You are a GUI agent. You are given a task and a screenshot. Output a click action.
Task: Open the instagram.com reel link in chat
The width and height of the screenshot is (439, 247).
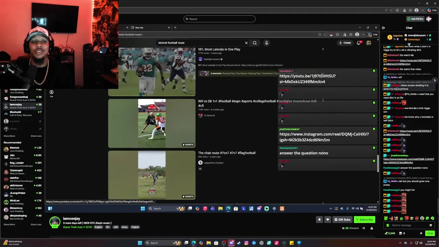[408, 161]
